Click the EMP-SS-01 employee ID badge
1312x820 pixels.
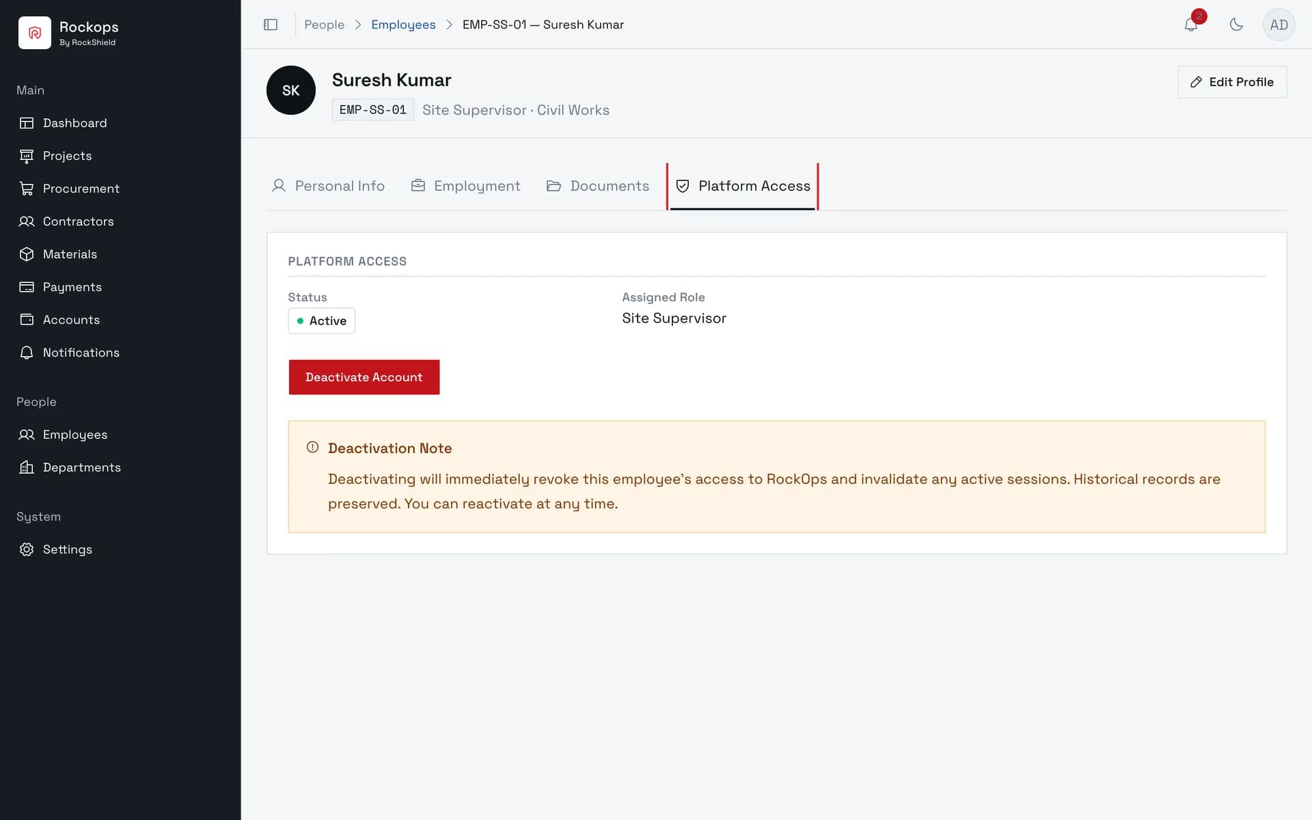click(373, 110)
